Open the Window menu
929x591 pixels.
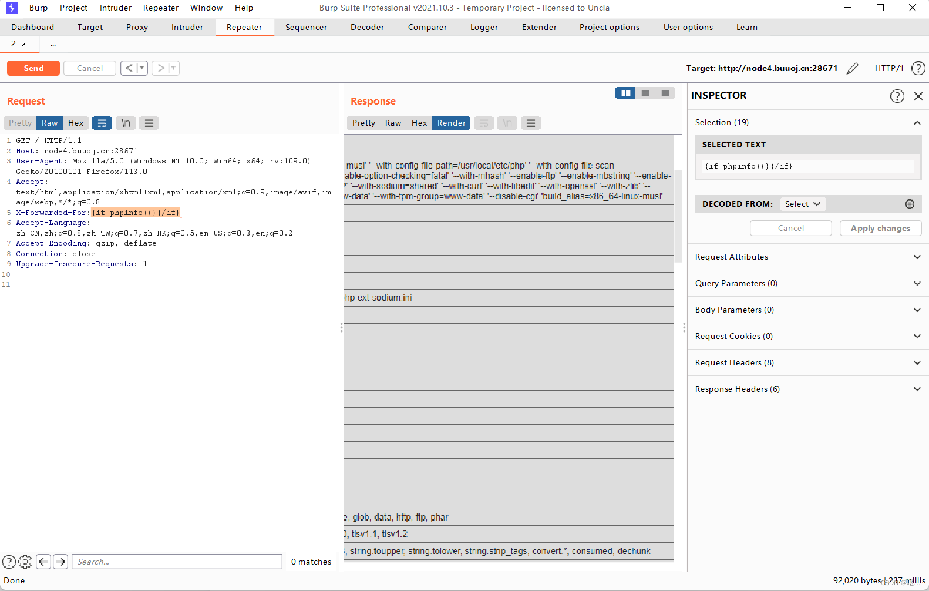click(x=207, y=8)
